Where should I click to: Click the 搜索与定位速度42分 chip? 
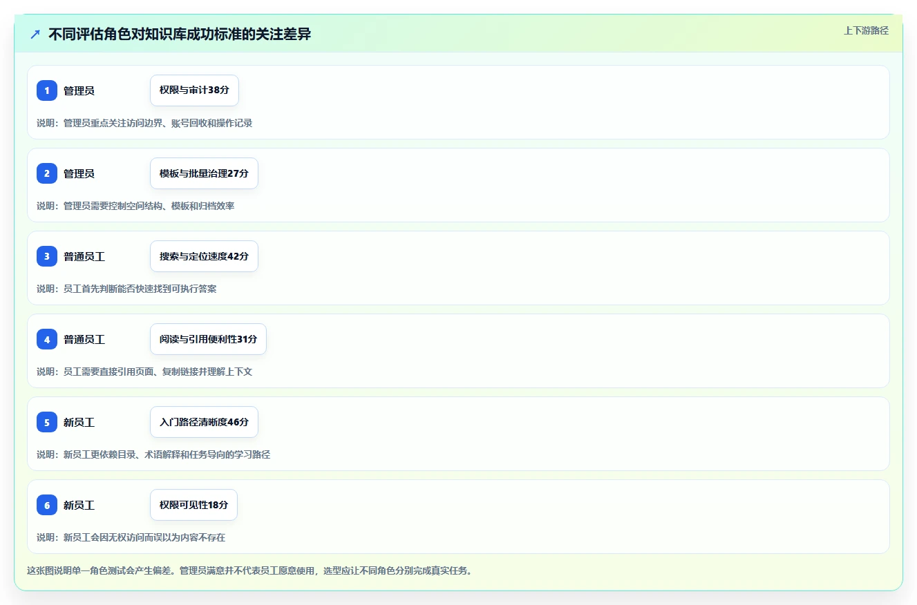(x=204, y=256)
